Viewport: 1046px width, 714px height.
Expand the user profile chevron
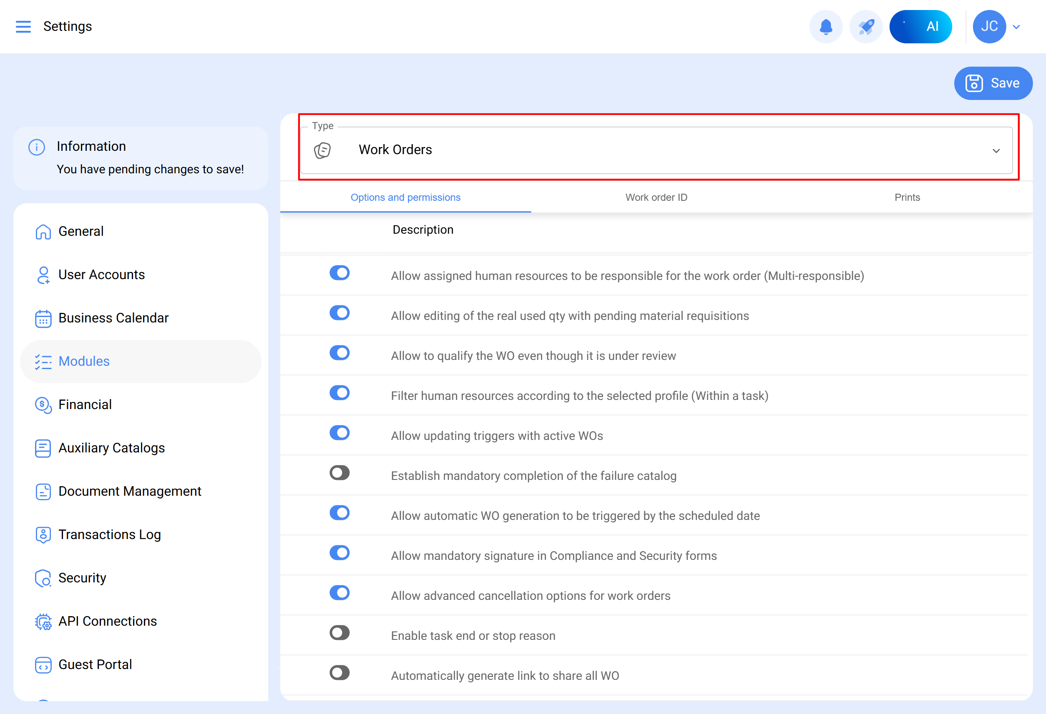tap(1016, 27)
